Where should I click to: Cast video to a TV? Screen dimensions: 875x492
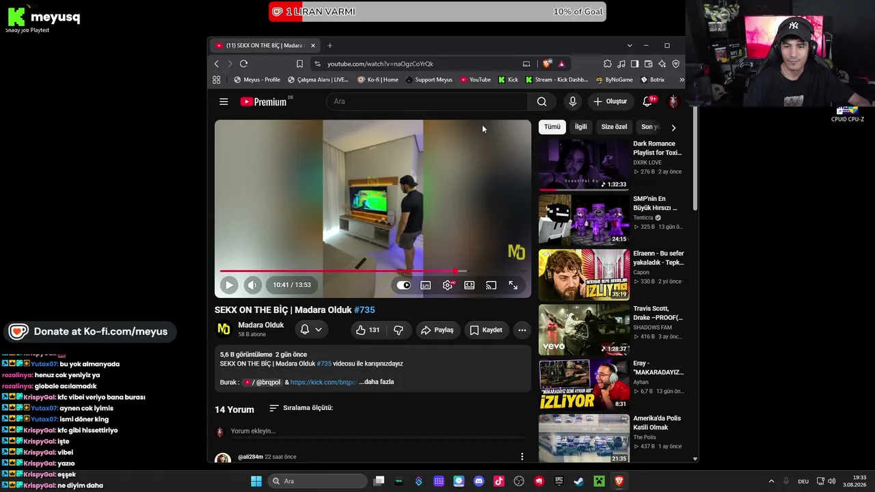(x=492, y=285)
